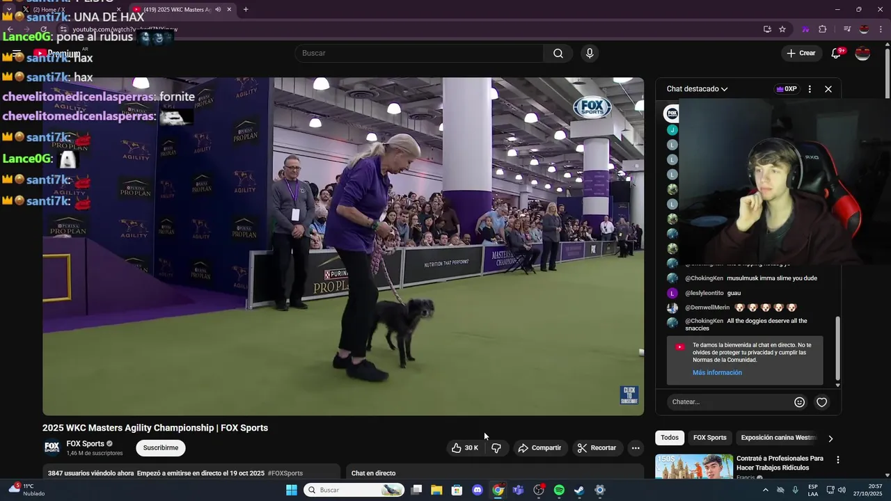The width and height of the screenshot is (891, 501).
Task: Click the tray microphone icon
Action: (x=796, y=490)
